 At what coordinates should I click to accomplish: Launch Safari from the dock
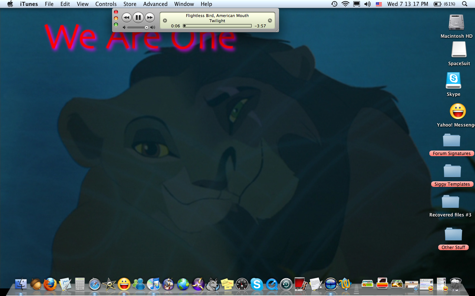coord(95,284)
